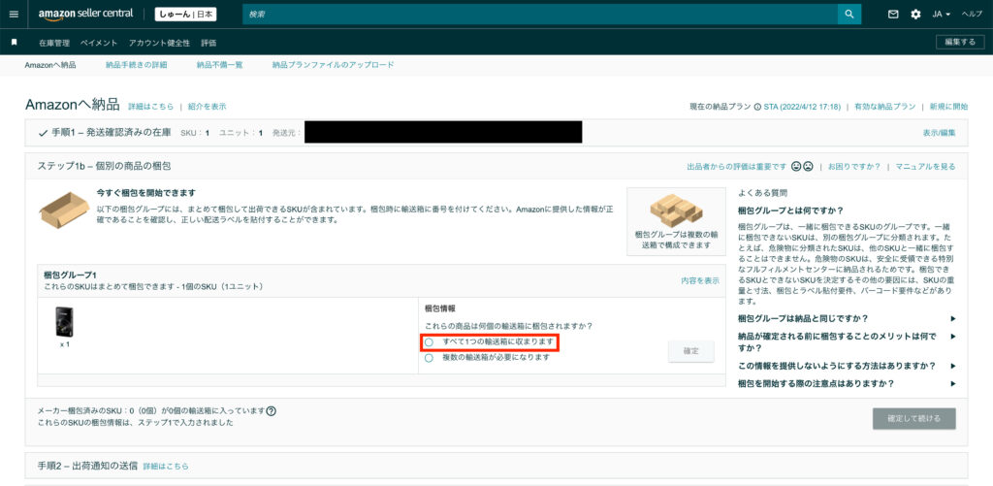Click the 有効な納品プラン link
The width and height of the screenshot is (993, 486).
(884, 107)
